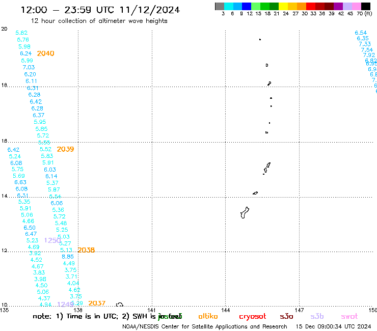Click the wave height value 4.04
This screenshot has height=331, width=377.
point(73,284)
